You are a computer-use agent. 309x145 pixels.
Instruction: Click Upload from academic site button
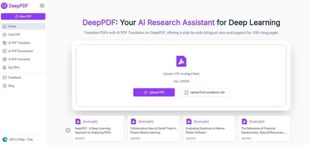click(x=204, y=92)
